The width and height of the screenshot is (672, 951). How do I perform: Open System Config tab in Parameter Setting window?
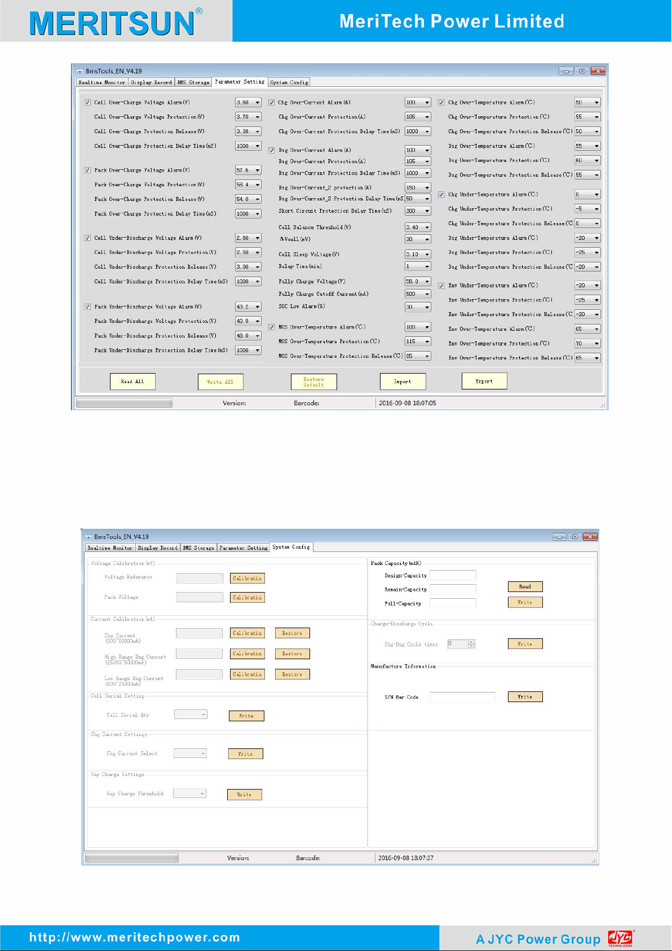(289, 82)
